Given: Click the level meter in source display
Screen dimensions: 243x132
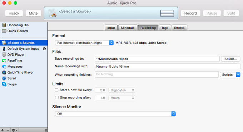Looking at the screenshot, I should 167,13.
